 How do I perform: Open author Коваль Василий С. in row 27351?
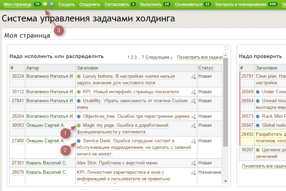[46, 163]
